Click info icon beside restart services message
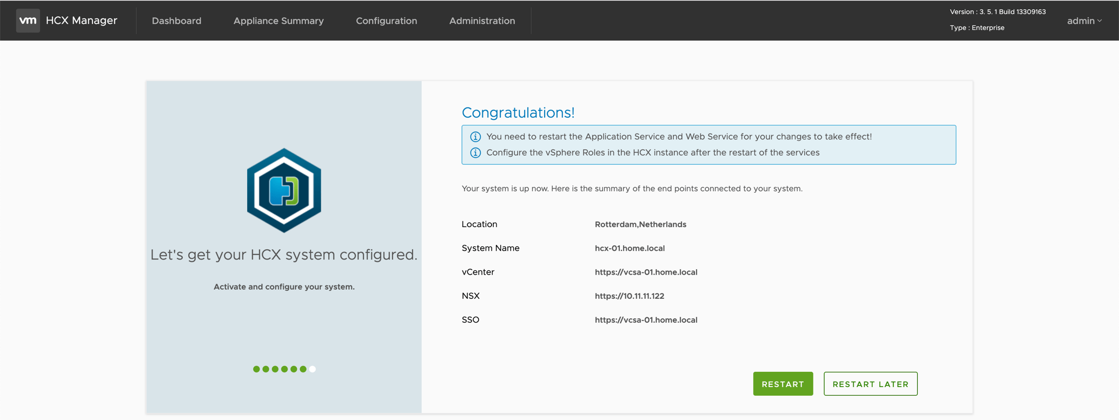The image size is (1119, 420). click(475, 137)
